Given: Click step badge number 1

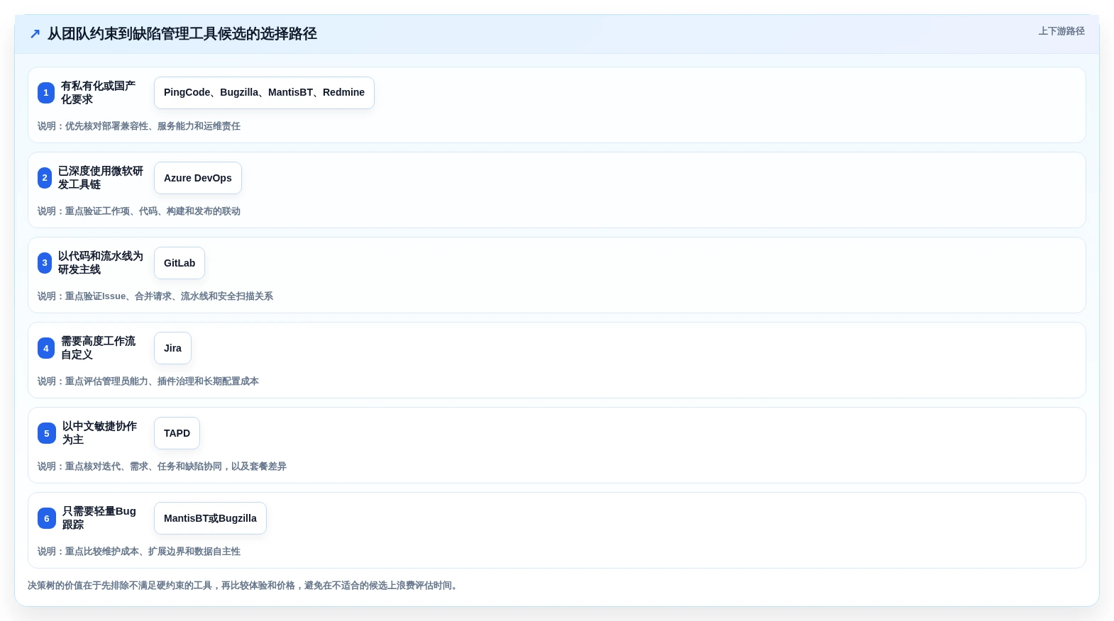Looking at the screenshot, I should [x=46, y=93].
